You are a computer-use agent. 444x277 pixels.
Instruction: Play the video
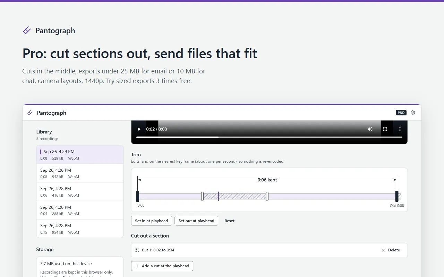pos(139,129)
